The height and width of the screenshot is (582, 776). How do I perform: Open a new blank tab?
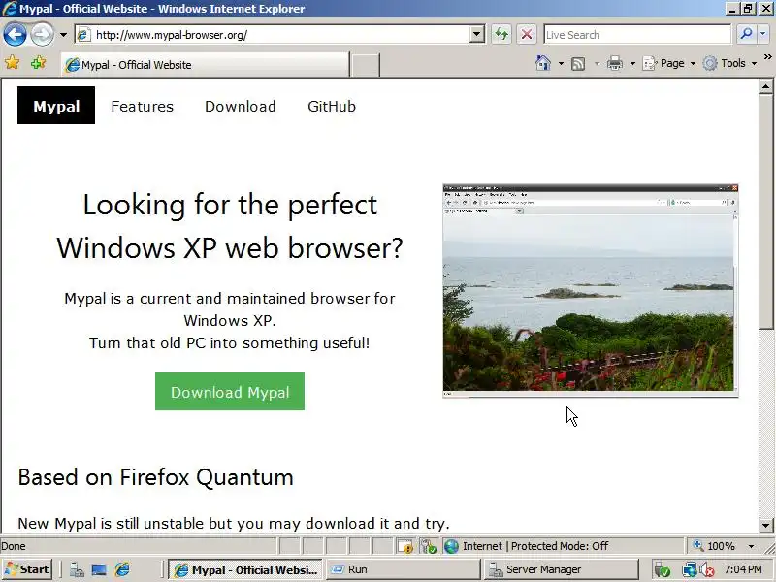(366, 65)
